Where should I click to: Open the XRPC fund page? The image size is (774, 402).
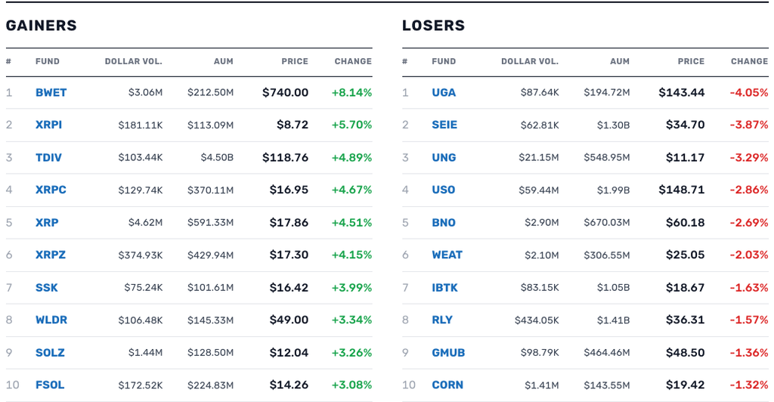click(x=51, y=190)
